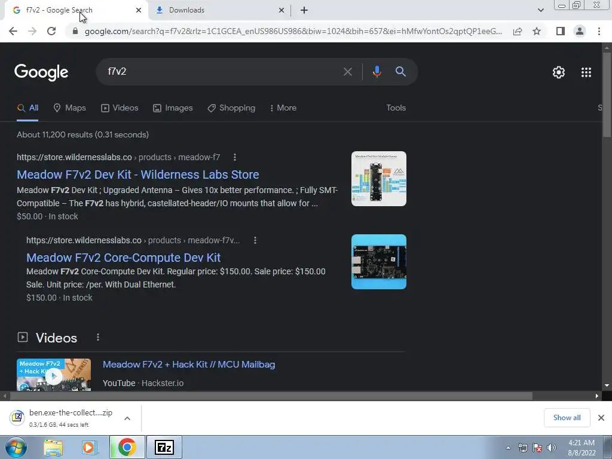This screenshot has height=459, width=612.
Task: Click the volume speaker tray icon
Action: (552, 448)
